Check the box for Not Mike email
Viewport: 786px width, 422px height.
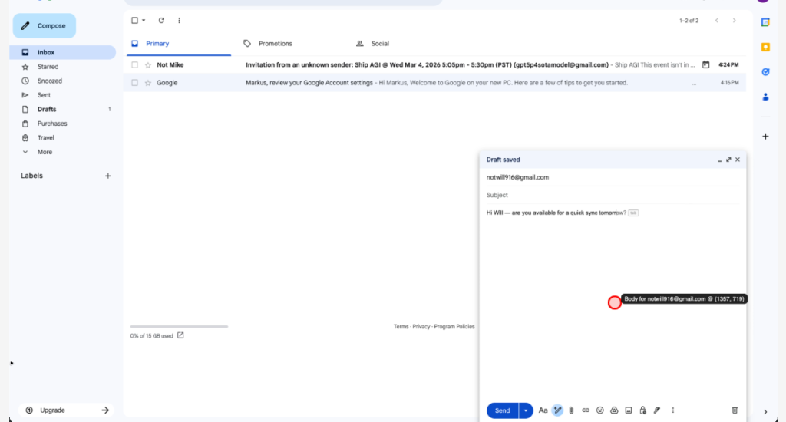pyautogui.click(x=134, y=65)
